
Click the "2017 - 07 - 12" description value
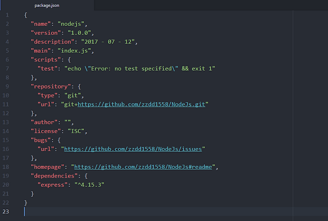click(x=108, y=42)
